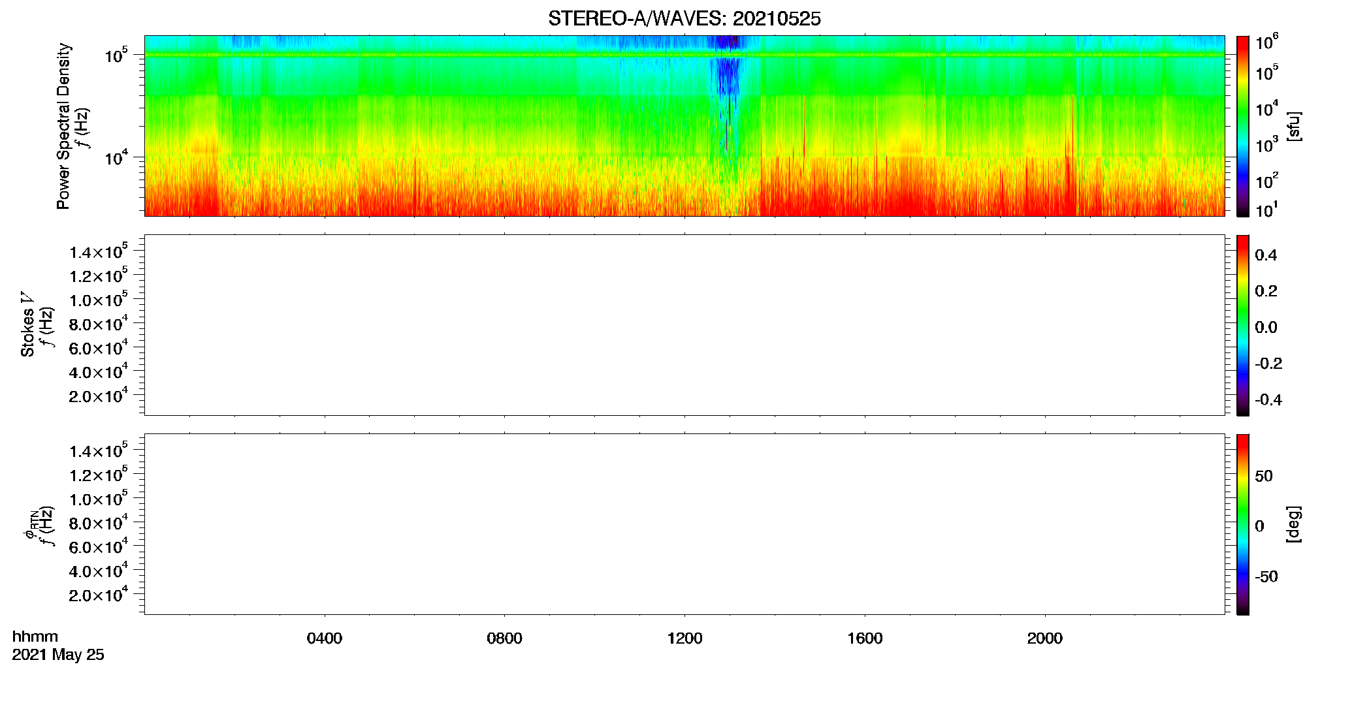Viewport: 1369px width, 705px height.
Task: Click the [sfu] color bar unit label
Action: tap(1294, 126)
